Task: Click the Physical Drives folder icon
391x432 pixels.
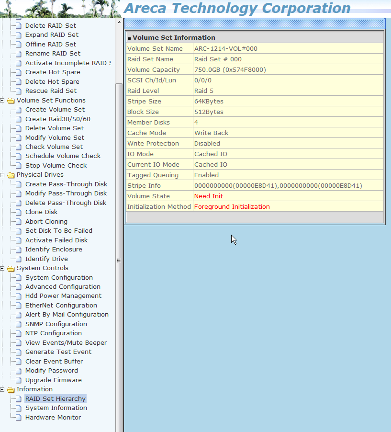Action: 11,175
